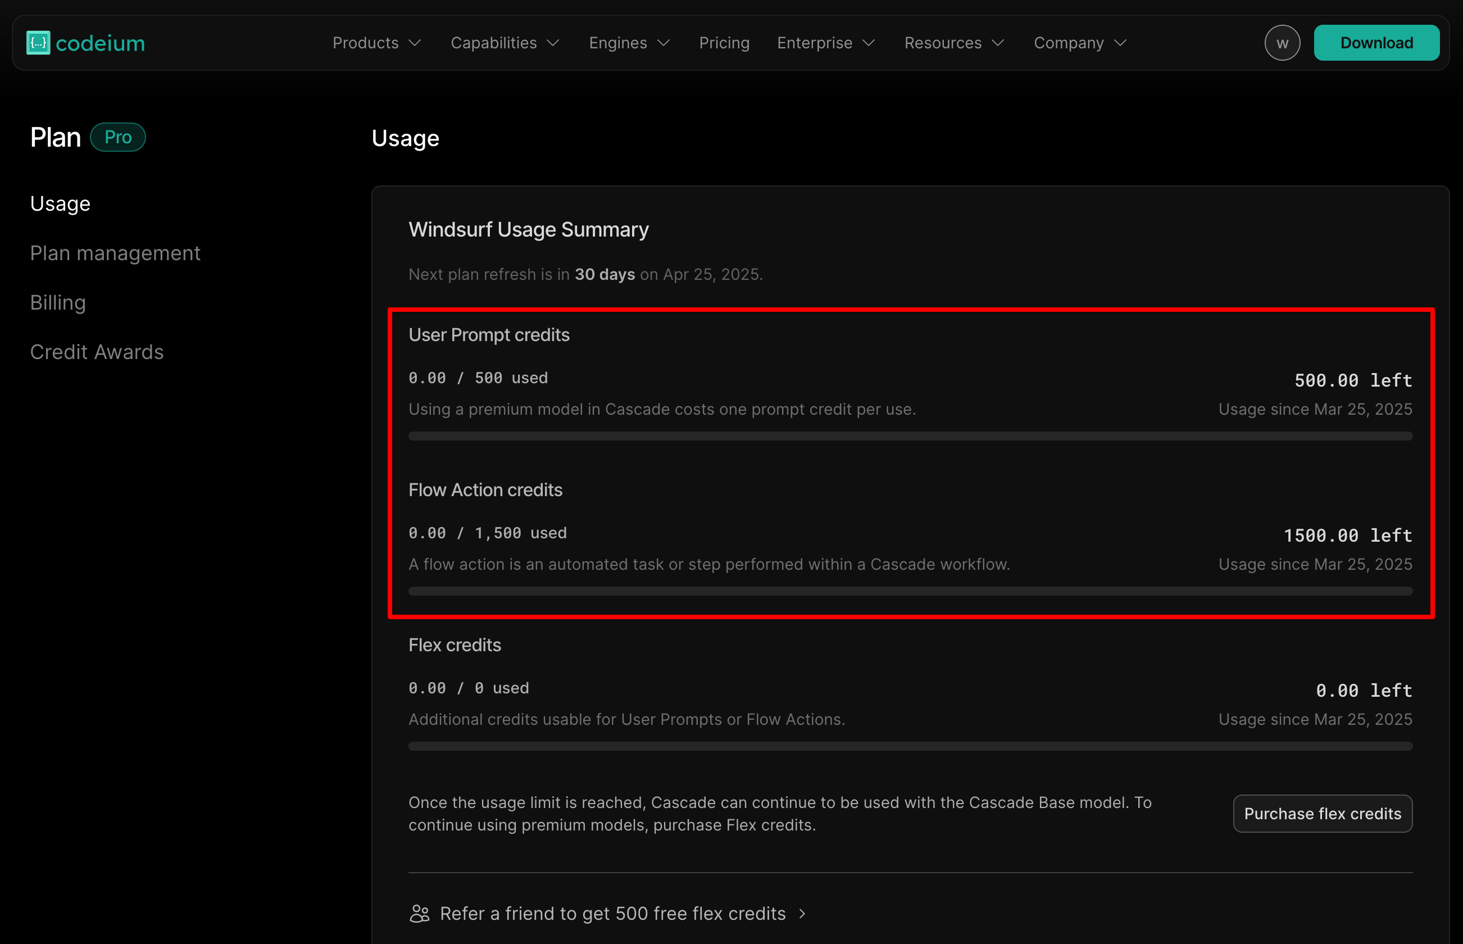The width and height of the screenshot is (1463, 944).
Task: Click Refer a friend flex credits link
Action: (x=612, y=913)
